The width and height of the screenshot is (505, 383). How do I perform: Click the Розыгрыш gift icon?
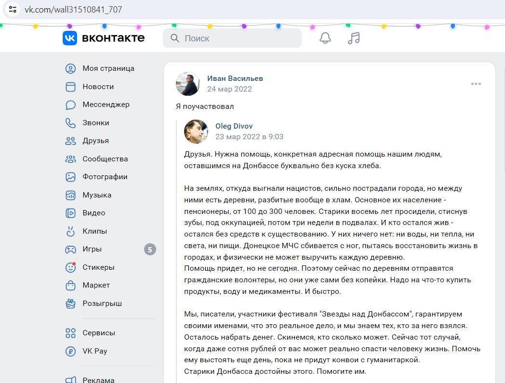(x=70, y=304)
